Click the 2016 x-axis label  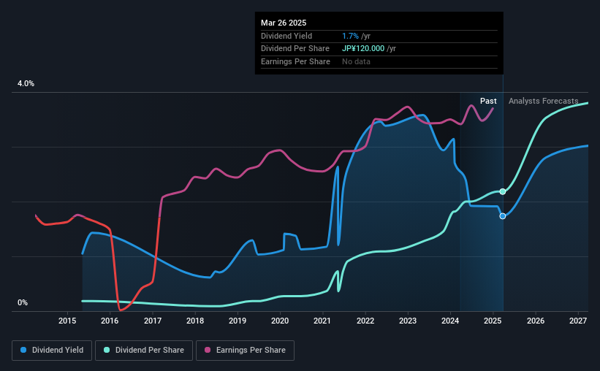pos(110,321)
